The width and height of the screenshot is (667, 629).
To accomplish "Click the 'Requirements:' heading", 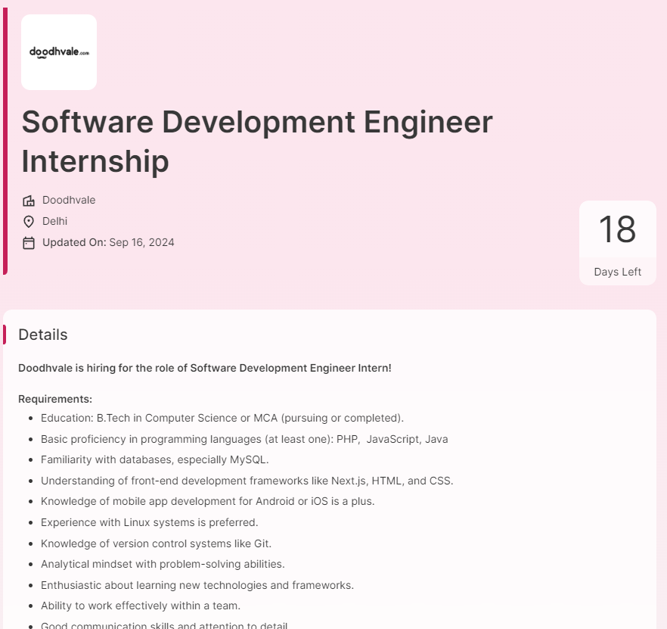I will (x=55, y=399).
